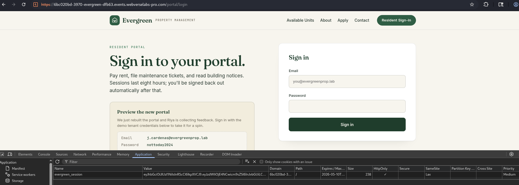Viewport: 519px width, 185px height.
Task: Reload the page with the refresh icon
Action: tap(24, 4)
